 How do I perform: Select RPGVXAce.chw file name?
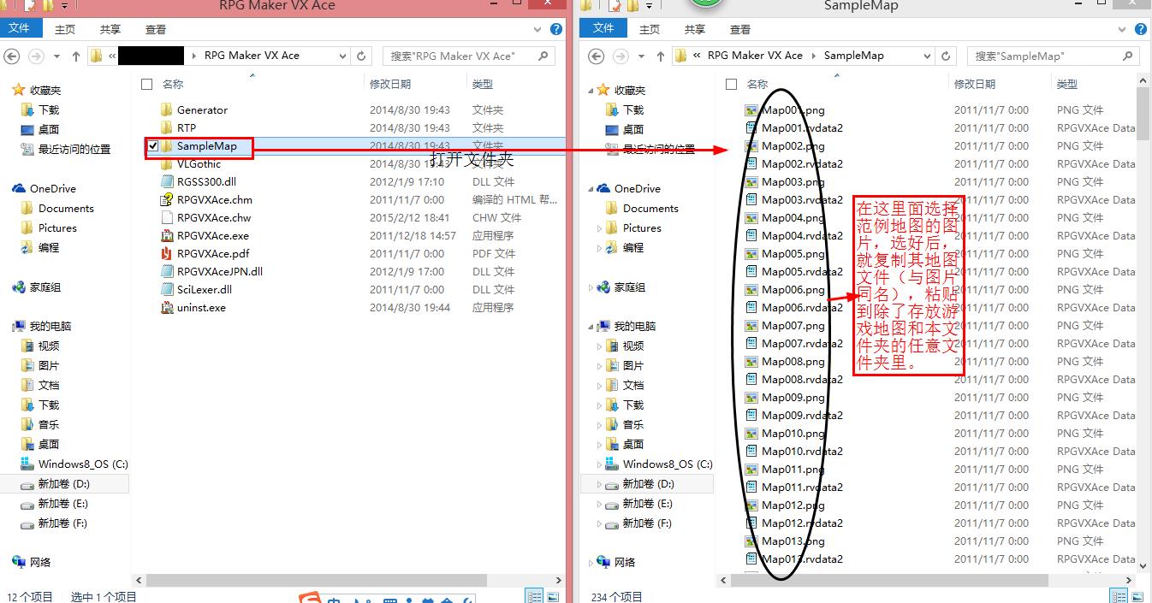tap(214, 217)
